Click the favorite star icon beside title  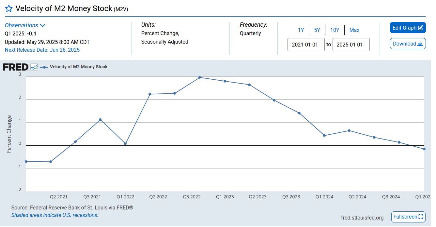9,9
